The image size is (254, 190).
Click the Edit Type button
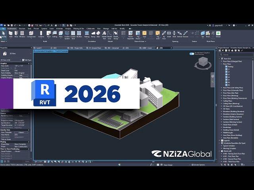(x=27, y=60)
